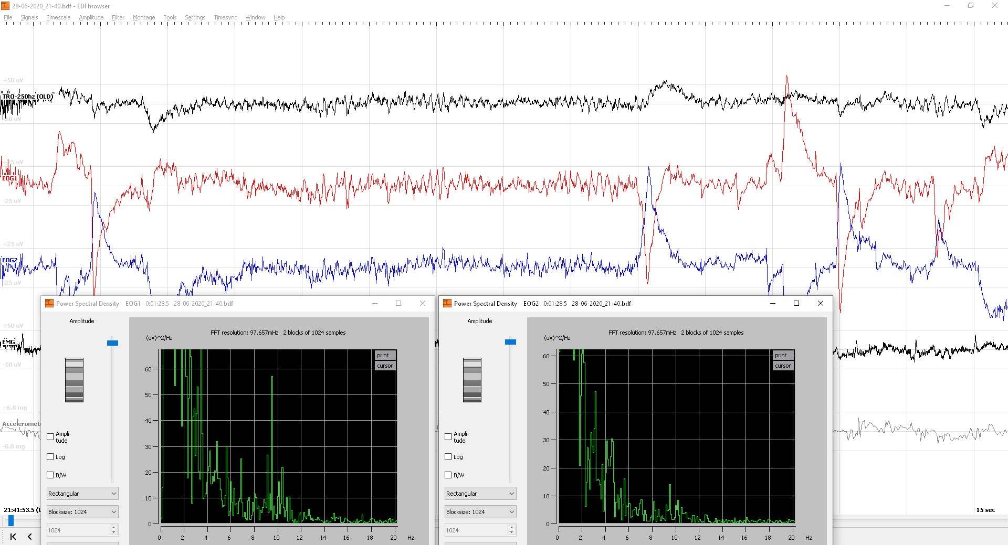Maximize the EOG2 Power Spectral Density window
The height and width of the screenshot is (545, 1008).
(796, 303)
